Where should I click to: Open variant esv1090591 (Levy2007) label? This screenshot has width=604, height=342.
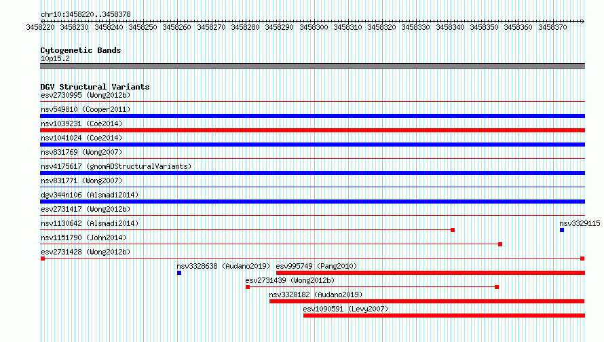point(345,309)
